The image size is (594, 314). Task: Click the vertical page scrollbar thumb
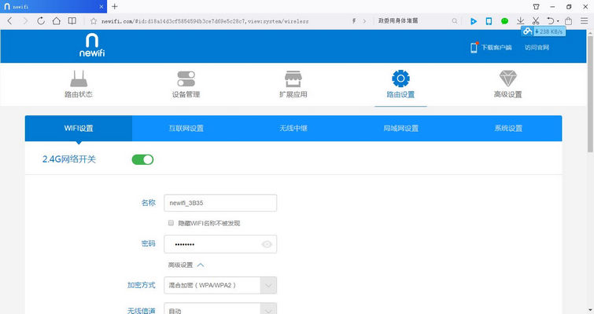(x=590, y=93)
